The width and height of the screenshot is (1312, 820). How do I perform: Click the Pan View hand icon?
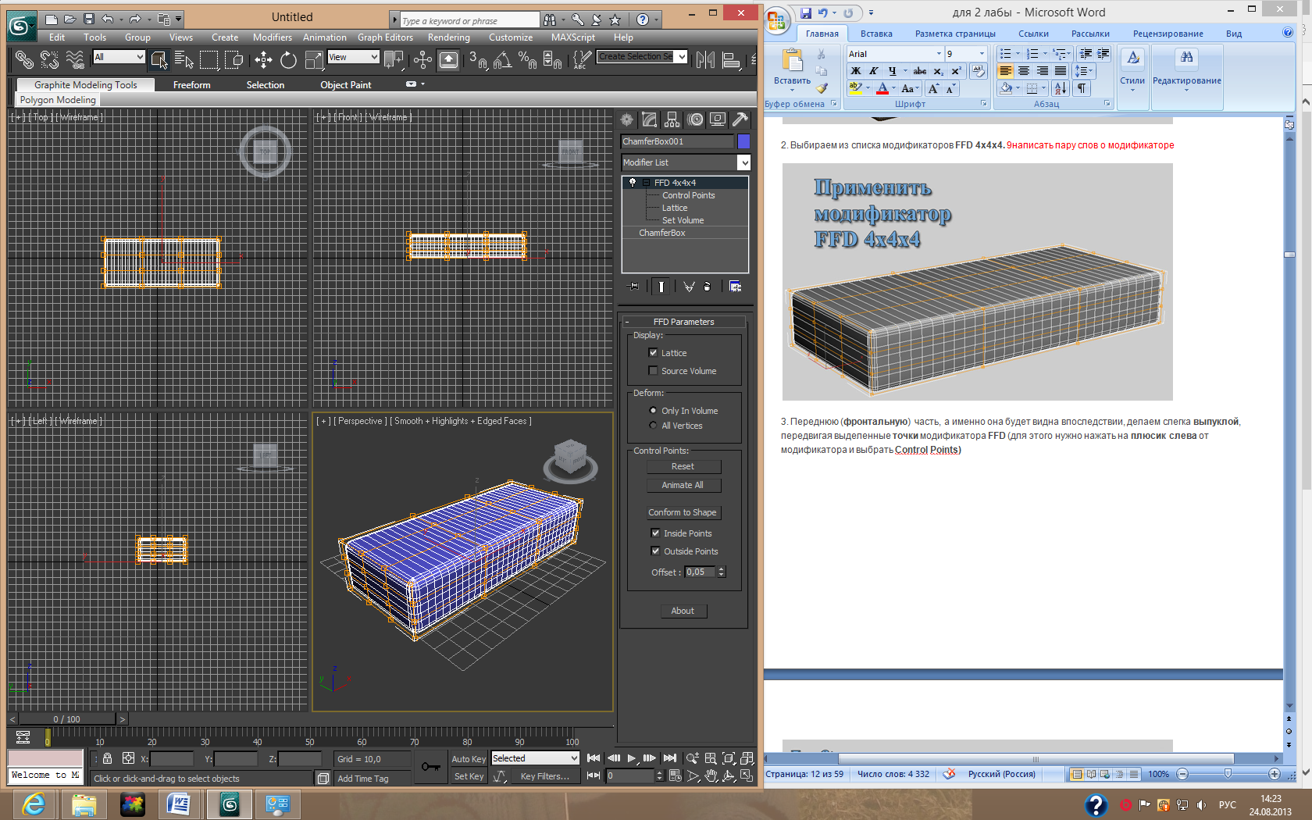(x=711, y=776)
